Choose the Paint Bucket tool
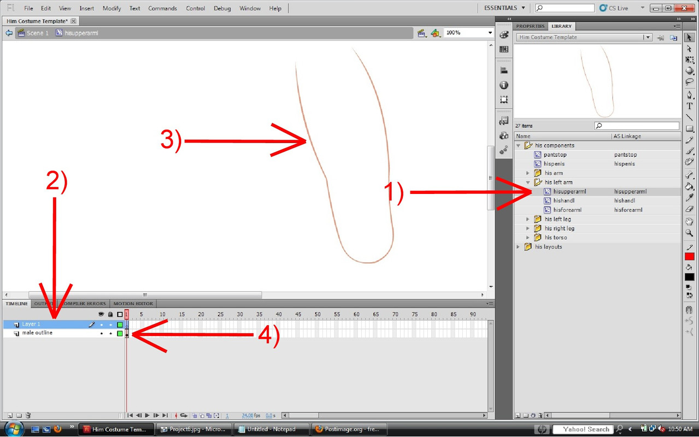The image size is (699, 437). tap(689, 186)
